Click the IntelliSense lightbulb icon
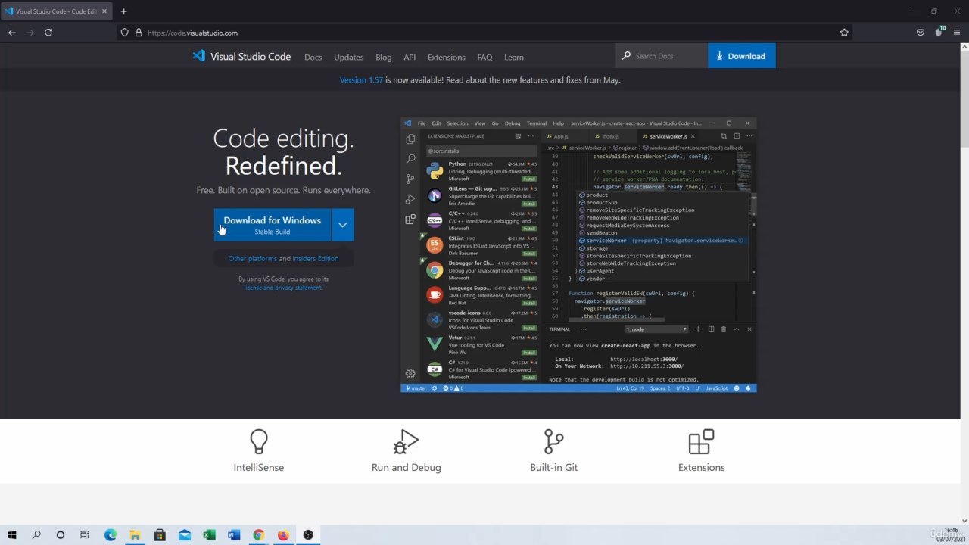Screen dimensions: 969x545 click(259, 442)
